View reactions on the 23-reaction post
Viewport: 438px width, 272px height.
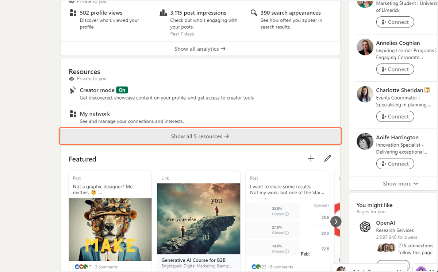coord(259,267)
